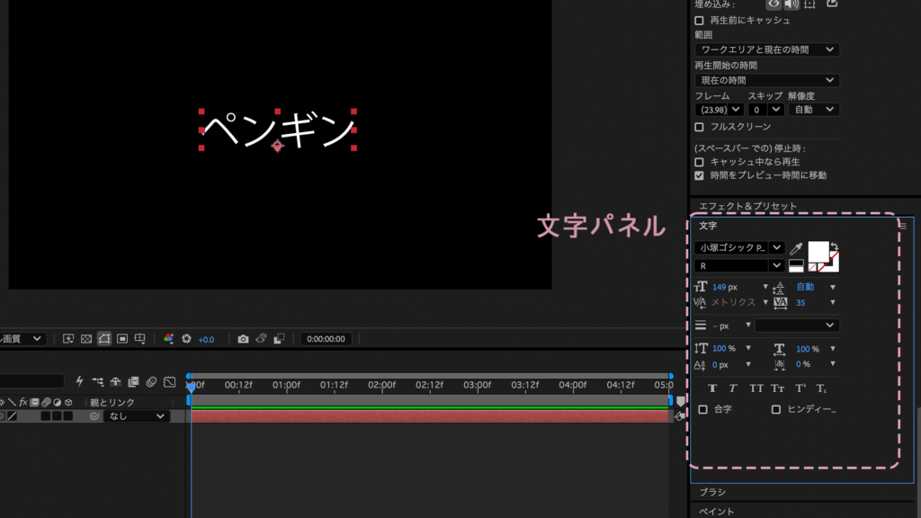Open viewer 画質 resolution dropdown
The image size is (921, 518).
22,339
